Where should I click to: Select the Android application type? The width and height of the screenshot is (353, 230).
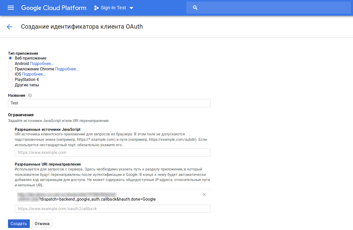(10, 63)
